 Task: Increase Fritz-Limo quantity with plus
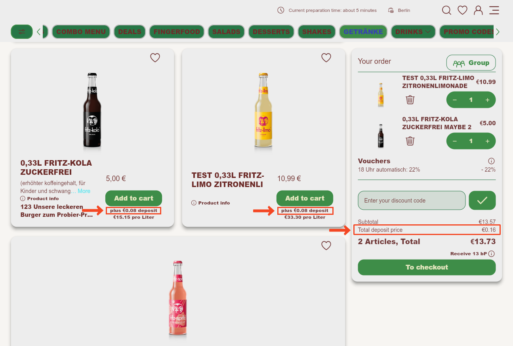tap(487, 100)
